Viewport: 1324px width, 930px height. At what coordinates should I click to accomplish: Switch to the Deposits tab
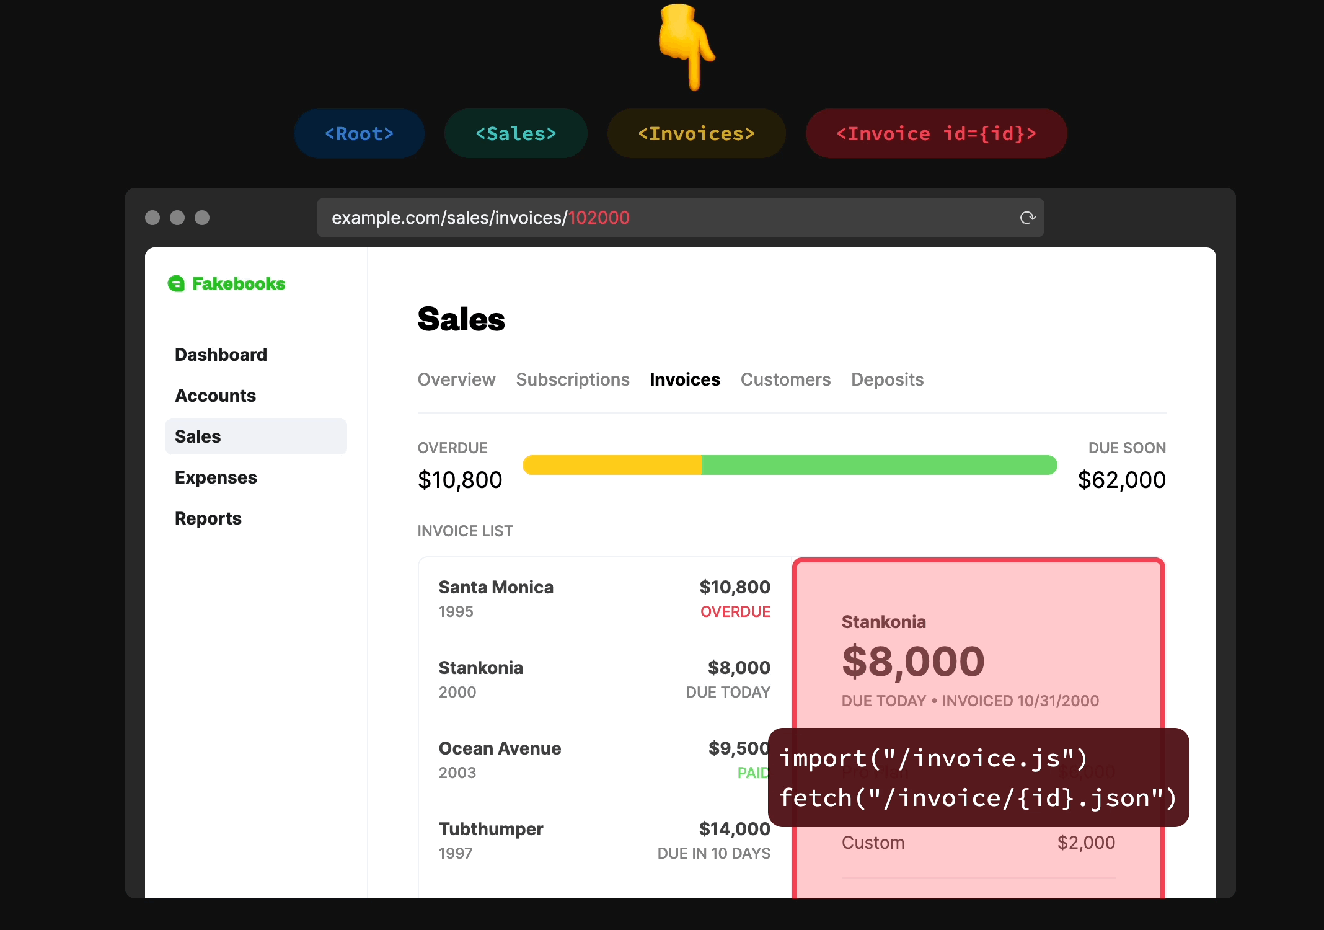point(887,379)
